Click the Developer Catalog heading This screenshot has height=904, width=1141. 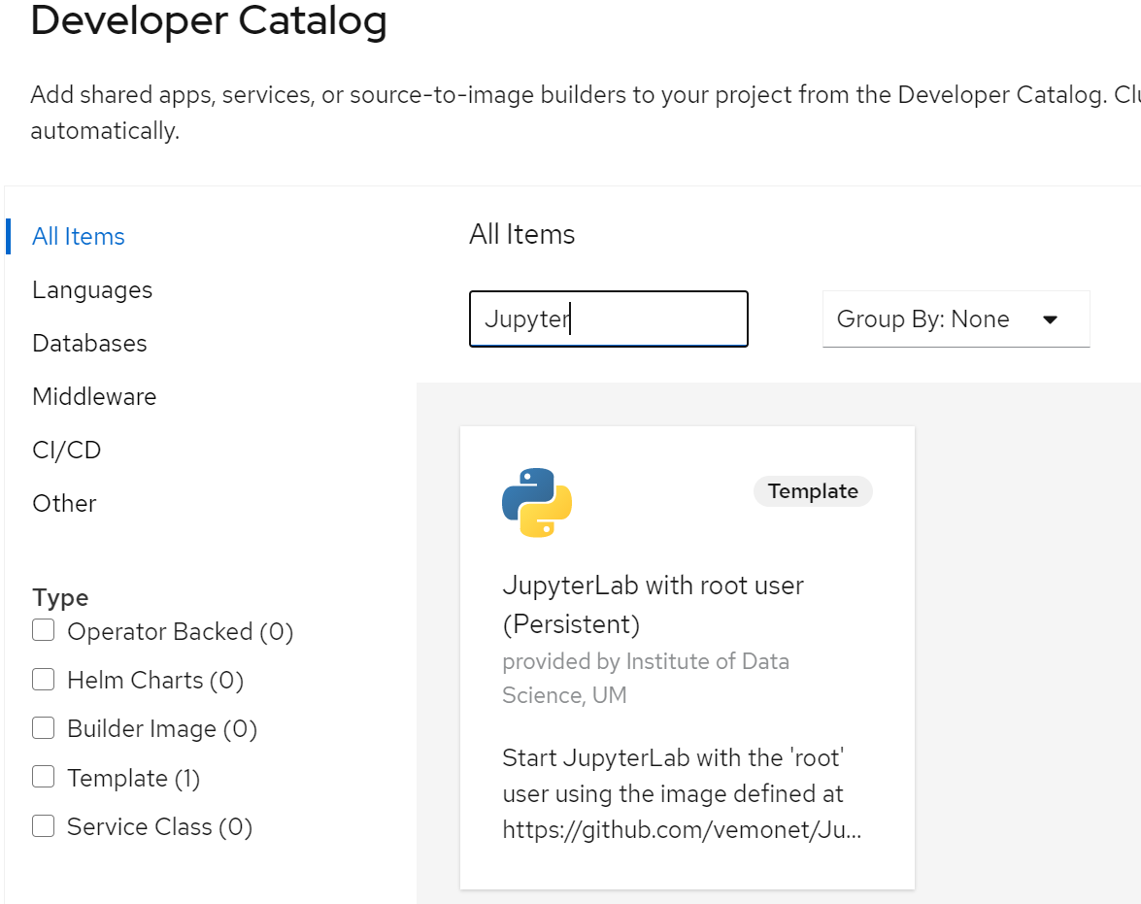tap(209, 20)
